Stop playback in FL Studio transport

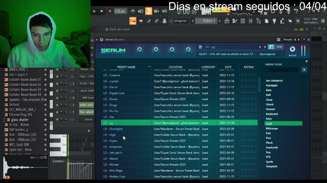[102, 11]
